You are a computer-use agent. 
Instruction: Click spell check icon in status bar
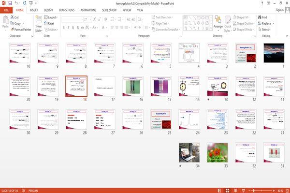click(24, 191)
